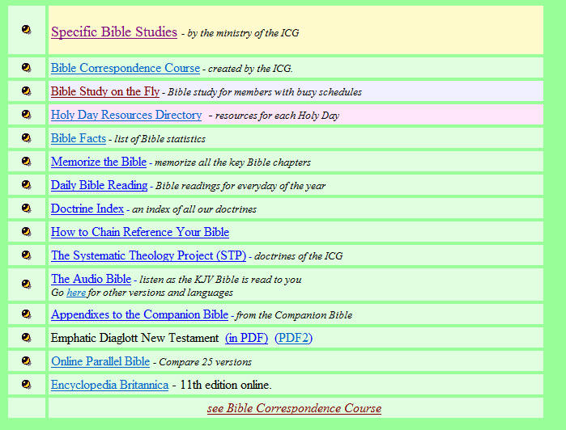The width and height of the screenshot is (566, 430).
Task: Select text '11th edition online.'
Action: point(226,385)
